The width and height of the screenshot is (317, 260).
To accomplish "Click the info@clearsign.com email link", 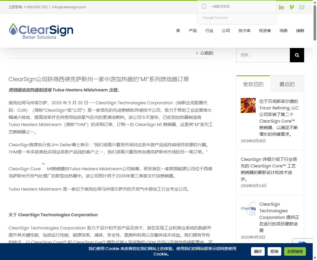I will coord(69,7).
